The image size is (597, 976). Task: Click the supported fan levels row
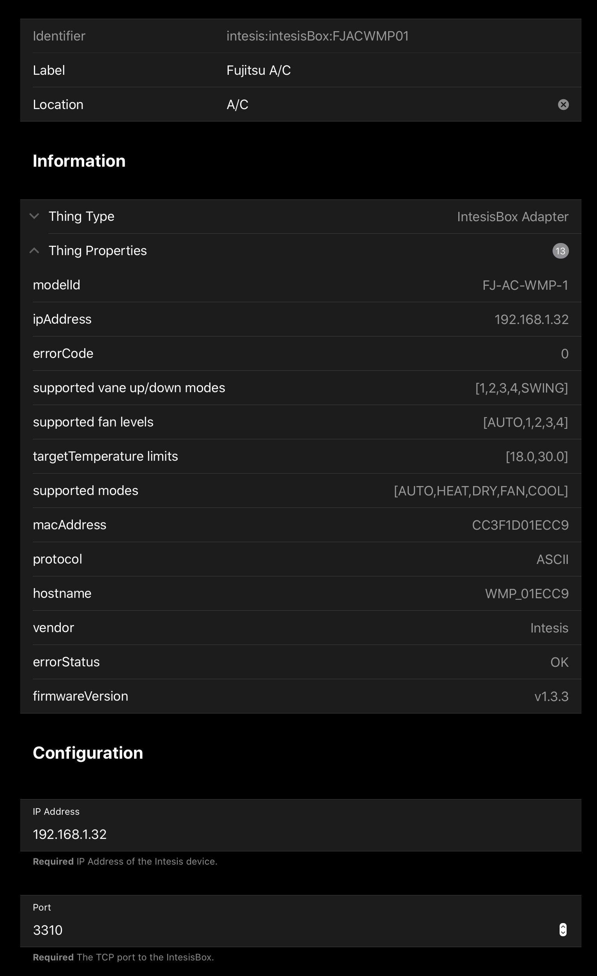(300, 422)
